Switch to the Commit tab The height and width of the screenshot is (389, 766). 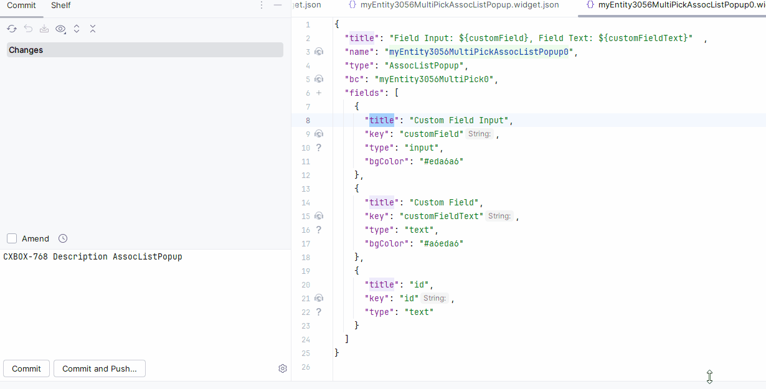21,6
